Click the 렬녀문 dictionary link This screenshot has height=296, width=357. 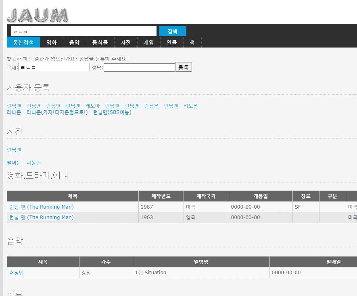[14, 163]
